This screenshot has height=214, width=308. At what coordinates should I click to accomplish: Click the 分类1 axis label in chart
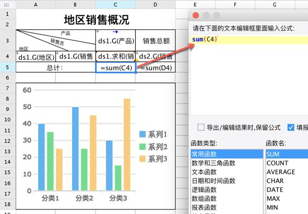point(50,198)
